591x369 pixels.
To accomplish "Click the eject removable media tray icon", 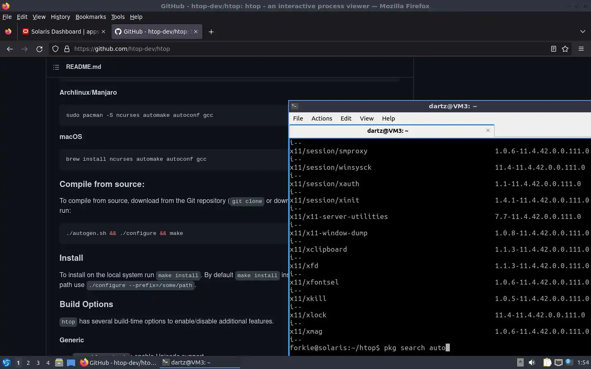I will click(520, 362).
